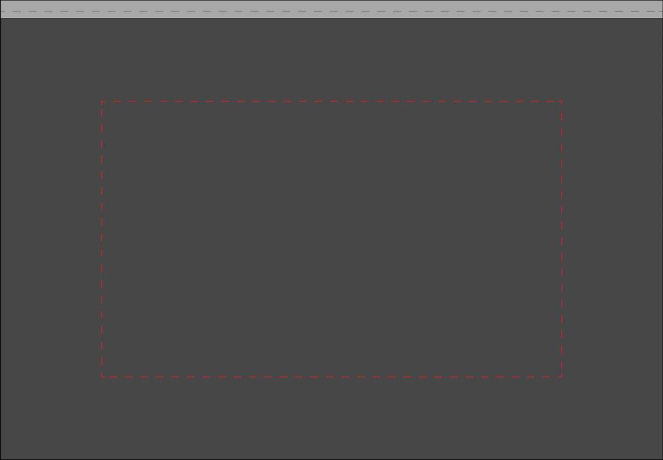Click the top-left corner of red dashed rectangle
Screen dimensions: 663x460
pos(102,101)
